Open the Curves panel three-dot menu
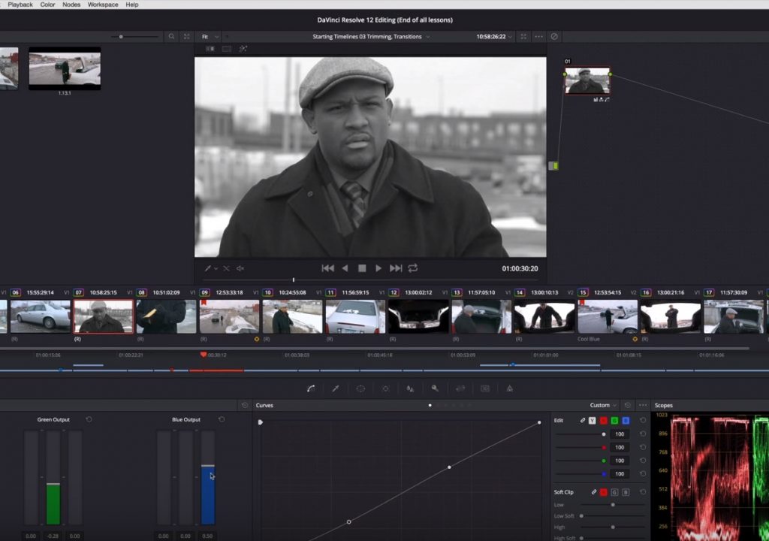The image size is (769, 541). pyautogui.click(x=643, y=405)
